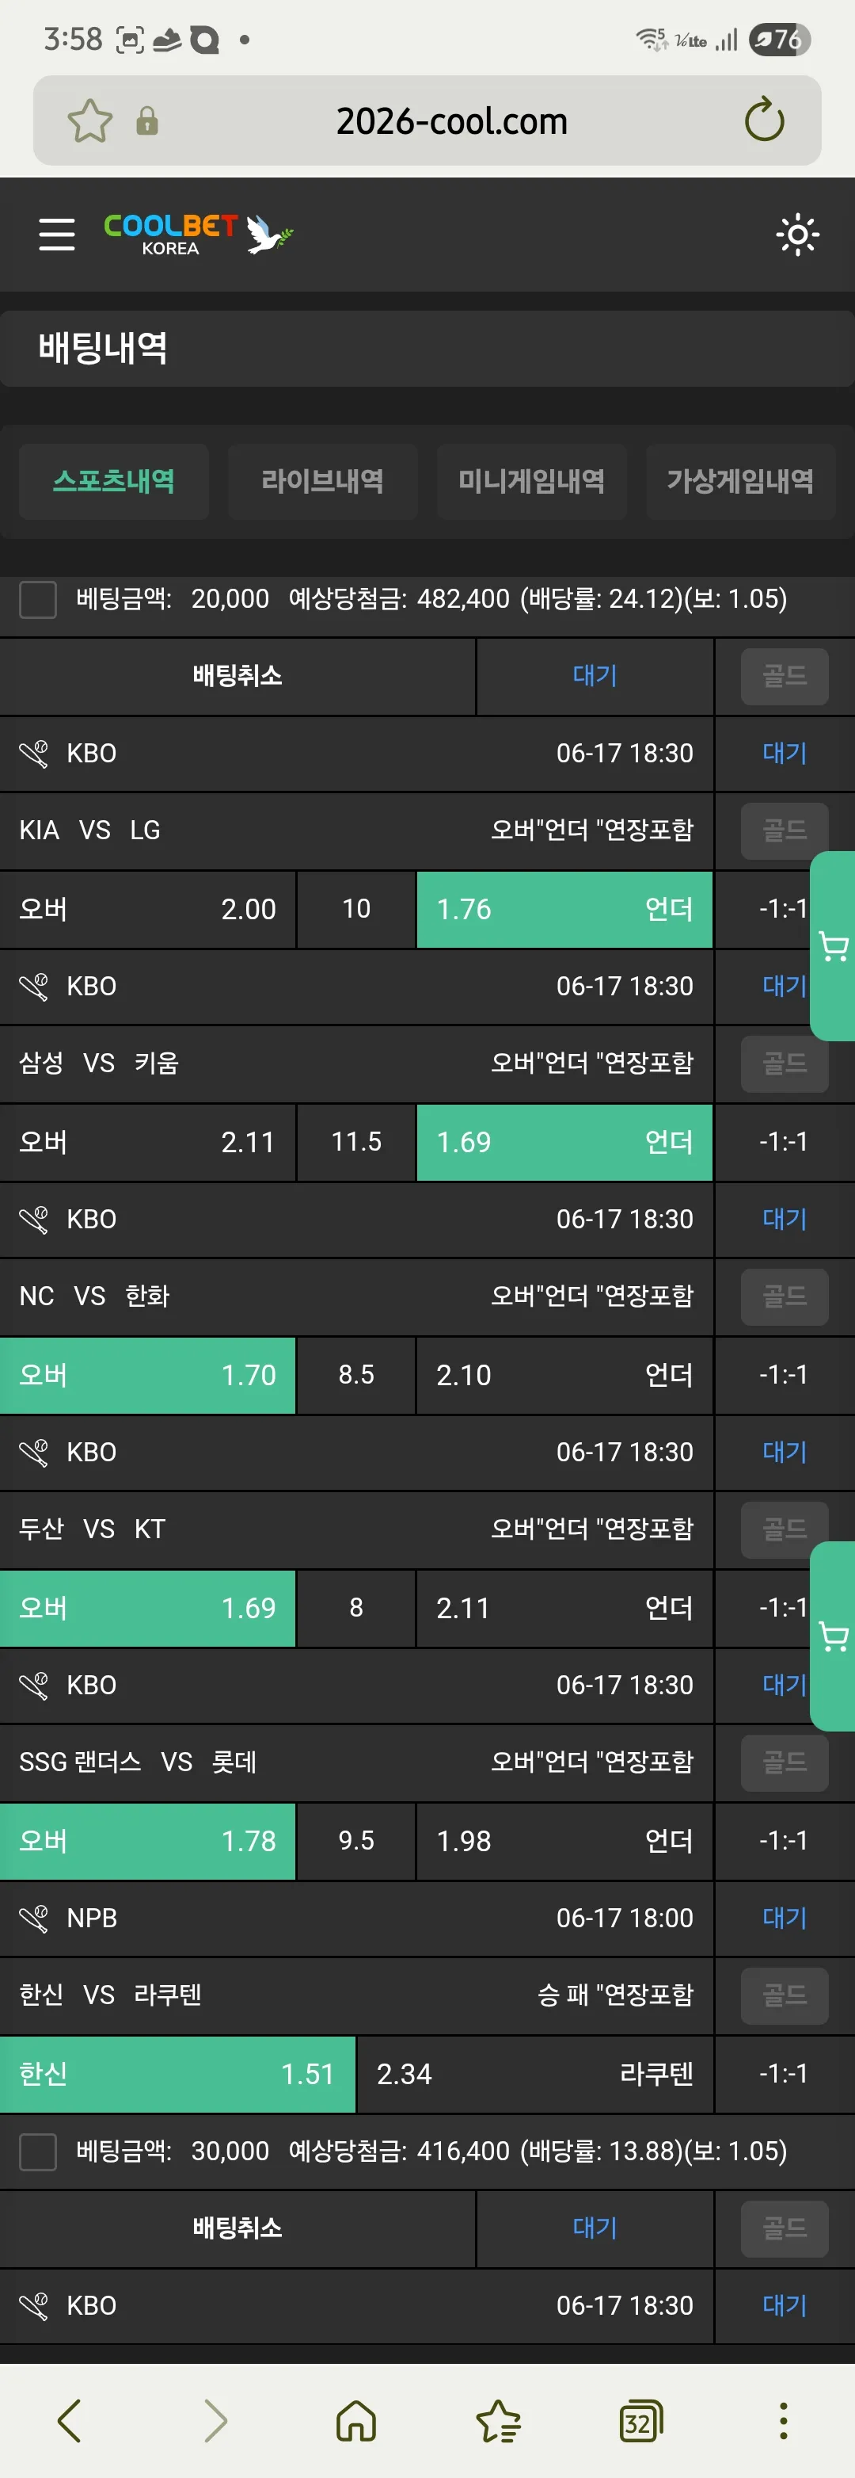The image size is (855, 2478).
Task: Go to the browser home page
Action: pyautogui.click(x=356, y=2420)
